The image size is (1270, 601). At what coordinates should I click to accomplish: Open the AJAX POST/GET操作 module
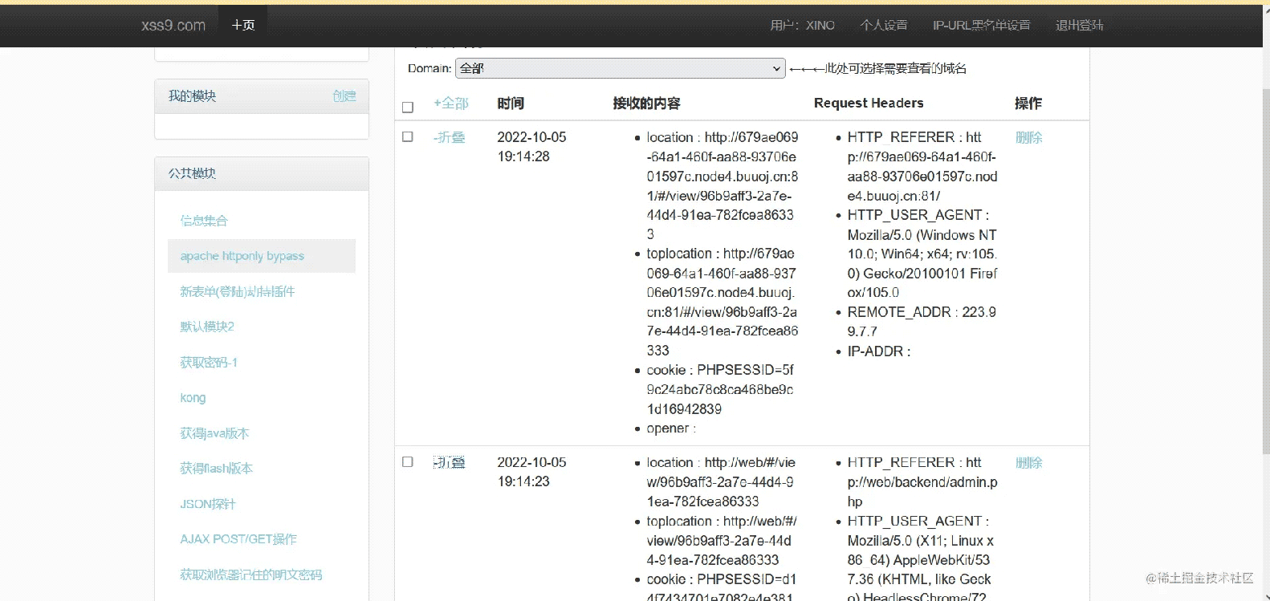(x=238, y=539)
